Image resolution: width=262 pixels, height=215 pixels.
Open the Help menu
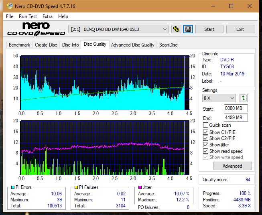tap(63, 16)
